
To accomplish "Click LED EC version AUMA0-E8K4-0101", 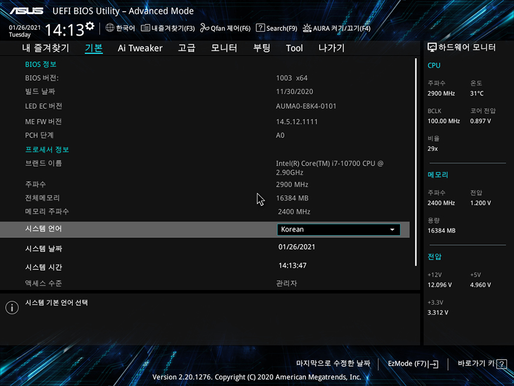I will 306,106.
